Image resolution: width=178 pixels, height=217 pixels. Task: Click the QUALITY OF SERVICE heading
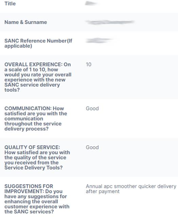[x=32, y=147]
